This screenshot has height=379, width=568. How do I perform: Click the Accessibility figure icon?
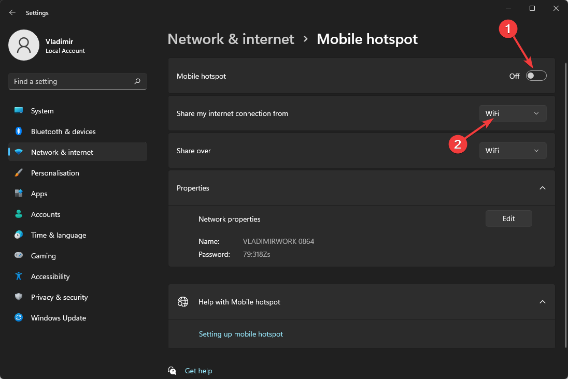pos(19,276)
